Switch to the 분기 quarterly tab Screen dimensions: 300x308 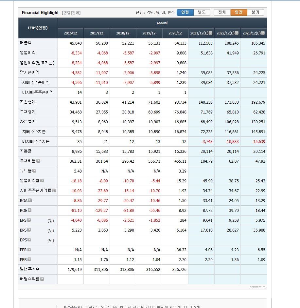point(256,12)
